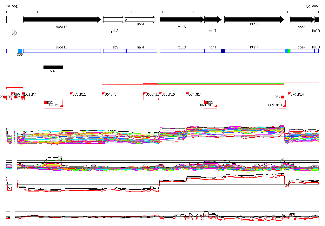
Task: Click the red flag of marker U68.M13
Action: (x=216, y=106)
